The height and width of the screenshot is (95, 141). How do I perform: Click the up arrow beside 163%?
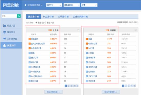(51, 39)
